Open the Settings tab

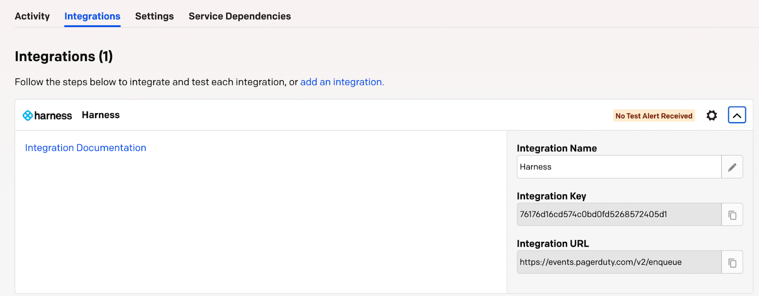[x=154, y=16]
